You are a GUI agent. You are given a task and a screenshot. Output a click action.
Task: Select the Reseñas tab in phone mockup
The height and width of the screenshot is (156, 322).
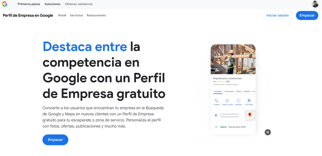click(x=247, y=91)
